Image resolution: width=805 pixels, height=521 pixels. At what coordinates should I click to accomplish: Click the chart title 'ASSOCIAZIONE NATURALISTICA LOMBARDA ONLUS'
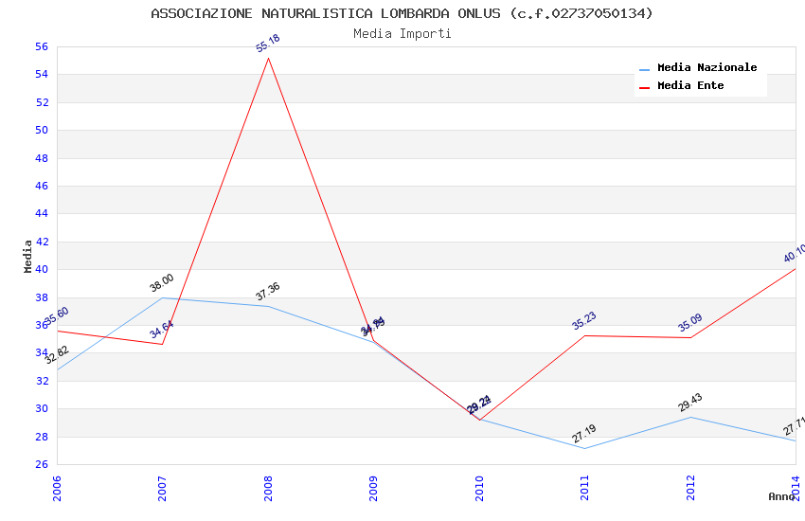pyautogui.click(x=326, y=13)
